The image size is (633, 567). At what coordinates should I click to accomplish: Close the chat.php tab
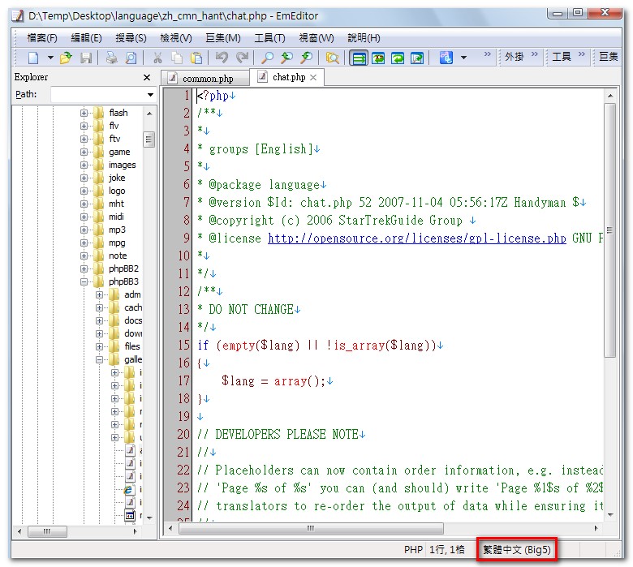pos(313,78)
